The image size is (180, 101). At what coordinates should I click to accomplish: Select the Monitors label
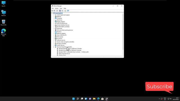pos(59,32)
